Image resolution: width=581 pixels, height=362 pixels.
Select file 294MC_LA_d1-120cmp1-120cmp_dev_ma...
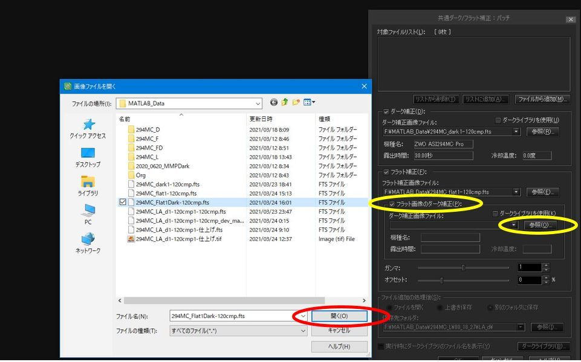click(x=190, y=221)
